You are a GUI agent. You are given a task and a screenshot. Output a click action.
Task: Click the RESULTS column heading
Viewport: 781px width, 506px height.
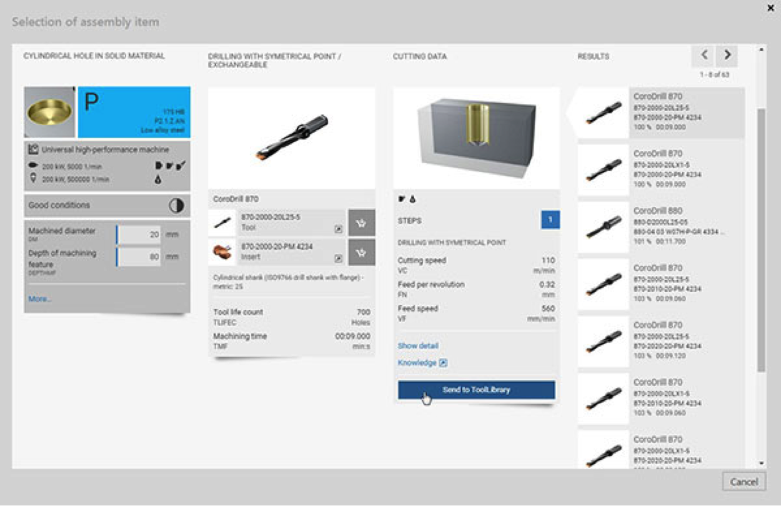(593, 56)
